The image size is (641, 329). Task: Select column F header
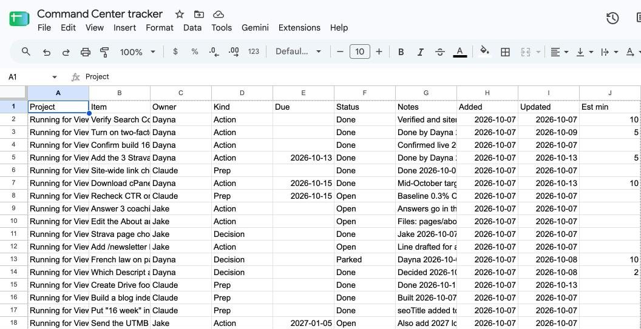[365, 93]
